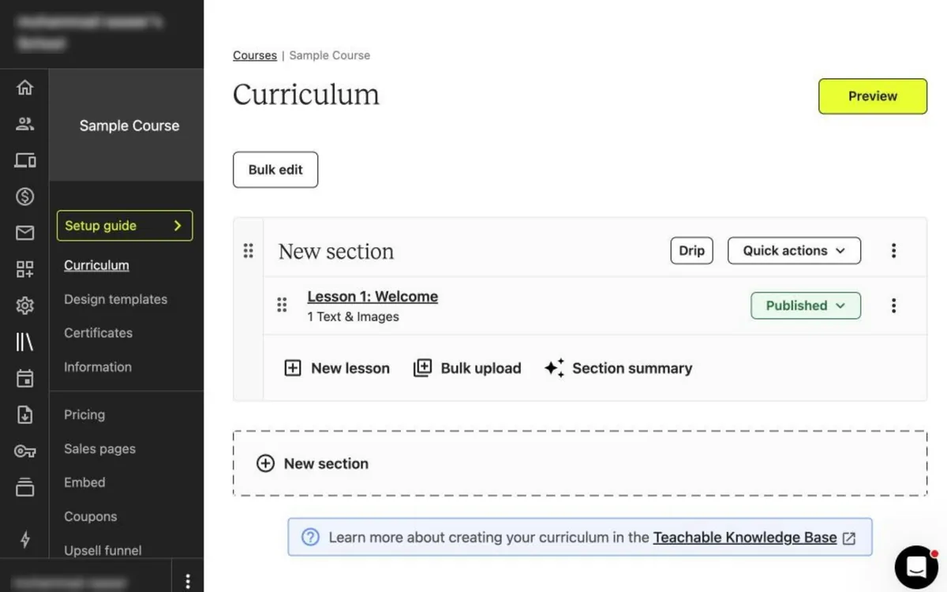Click the New section title text

pyautogui.click(x=336, y=251)
